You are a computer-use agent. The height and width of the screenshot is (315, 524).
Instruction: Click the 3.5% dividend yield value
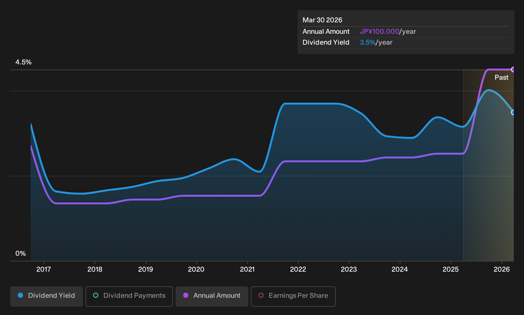point(368,42)
